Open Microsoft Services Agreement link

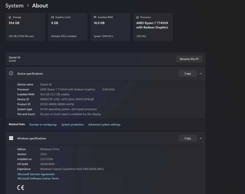click(x=36, y=174)
